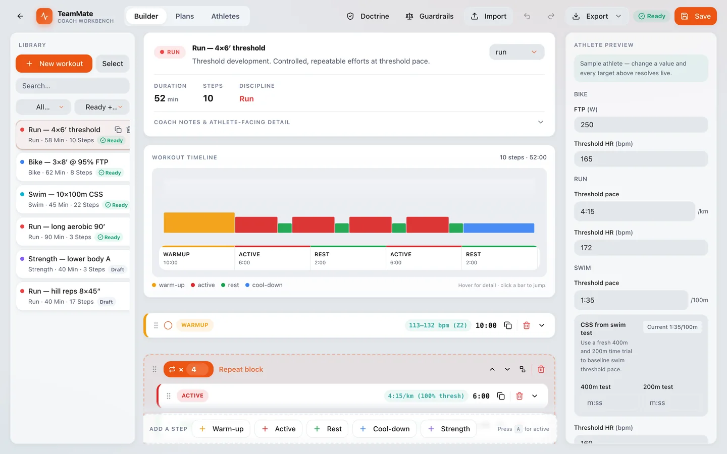Expand the warmup step details
The height and width of the screenshot is (454, 727).
point(542,325)
